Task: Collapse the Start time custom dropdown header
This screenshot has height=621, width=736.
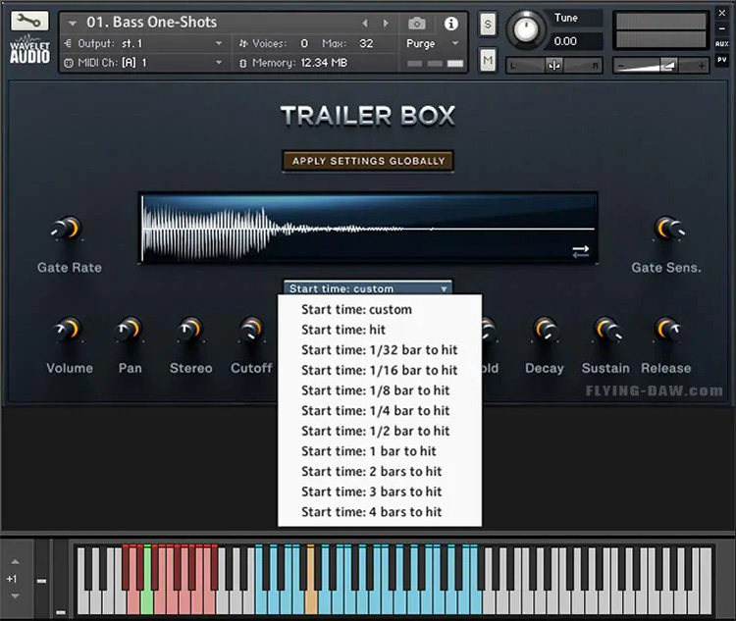Action: tap(368, 288)
